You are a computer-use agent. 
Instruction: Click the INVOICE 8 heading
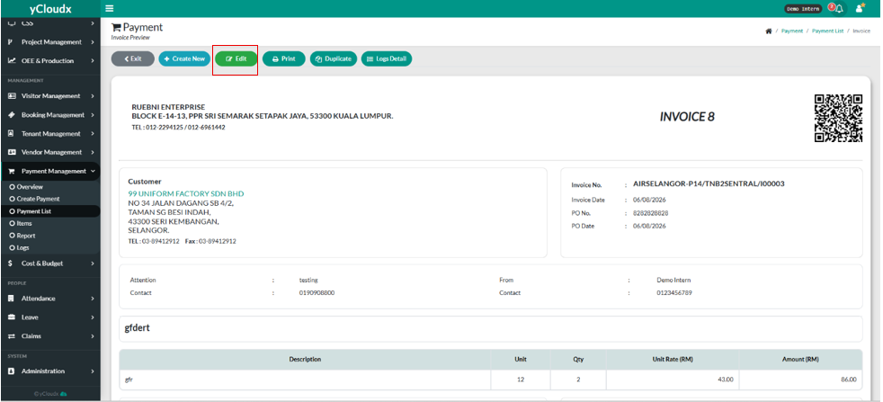click(687, 117)
